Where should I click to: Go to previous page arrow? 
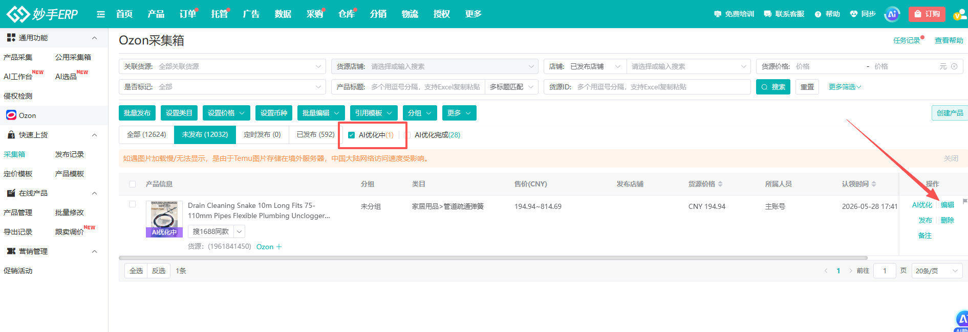[826, 271]
